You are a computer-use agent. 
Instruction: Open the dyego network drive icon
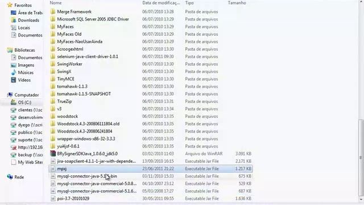coord(14,125)
